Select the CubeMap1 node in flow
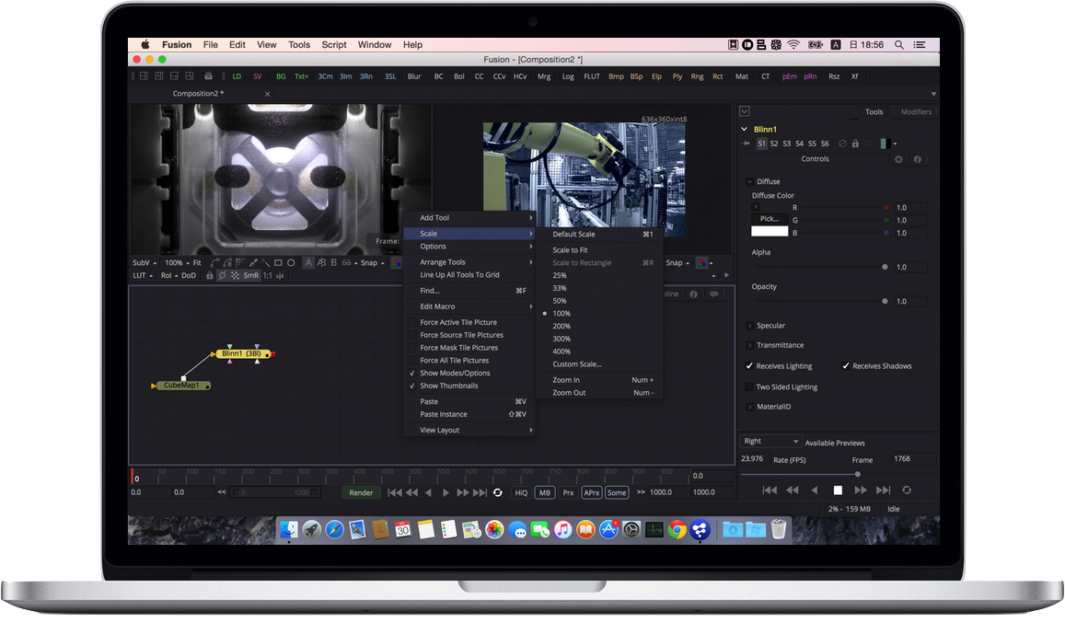 [x=181, y=386]
